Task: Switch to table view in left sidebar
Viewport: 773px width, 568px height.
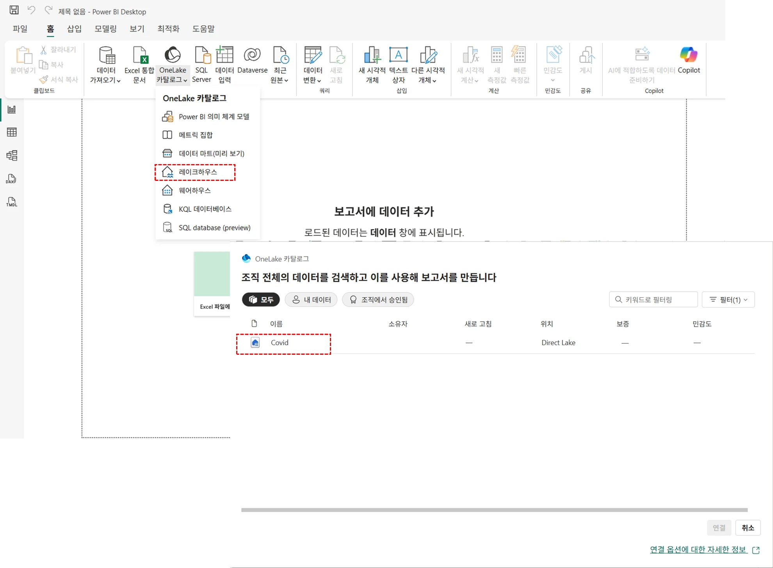Action: click(12, 132)
